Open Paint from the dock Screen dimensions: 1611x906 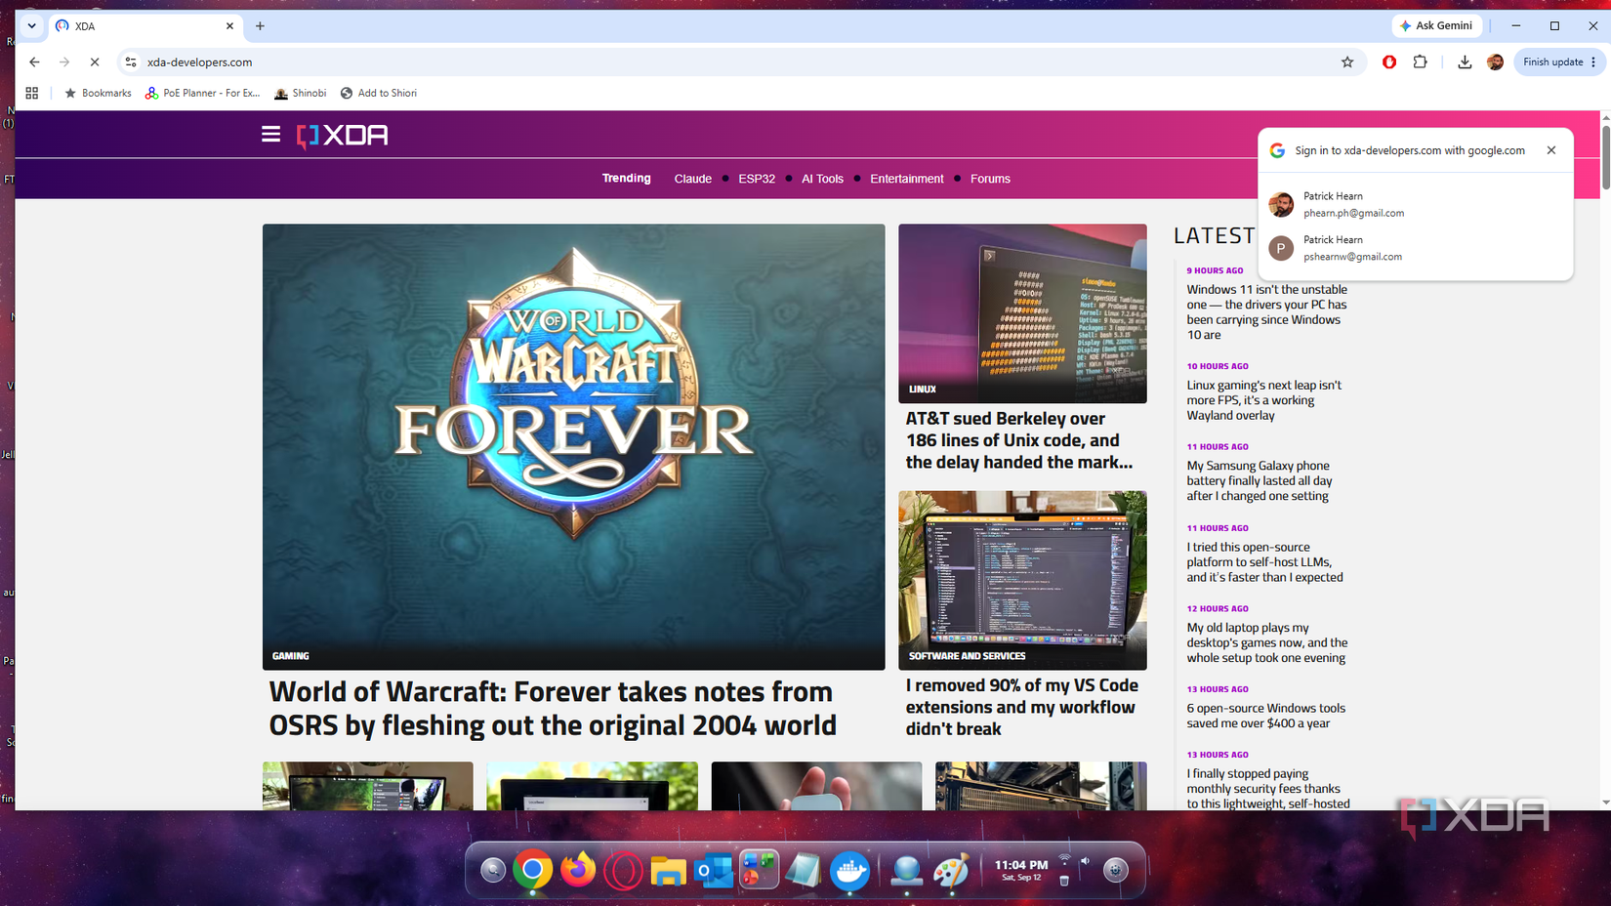951,869
